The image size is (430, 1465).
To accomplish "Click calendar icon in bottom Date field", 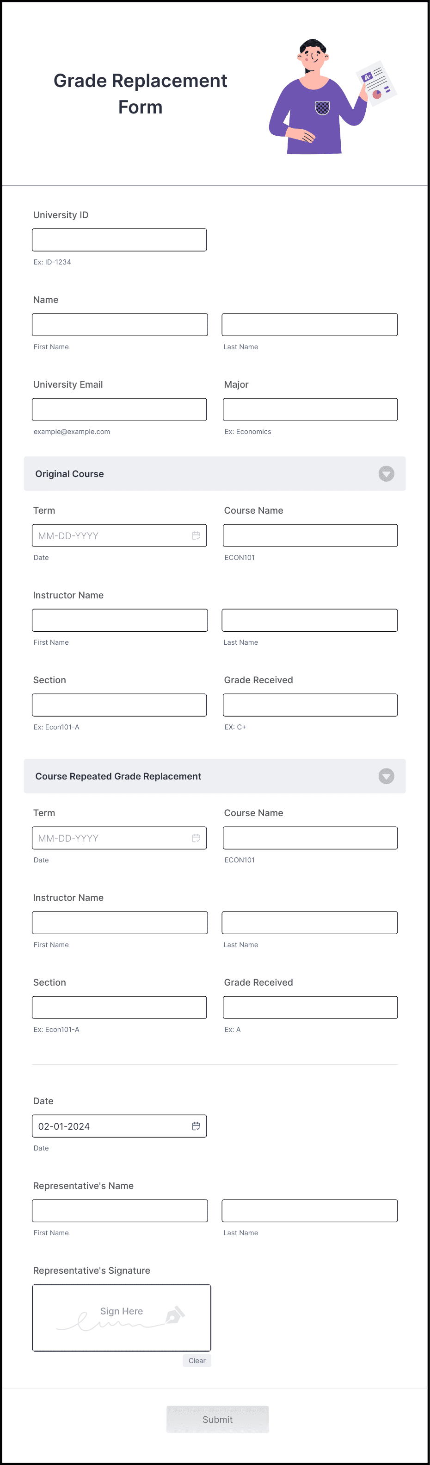I will [x=196, y=1126].
